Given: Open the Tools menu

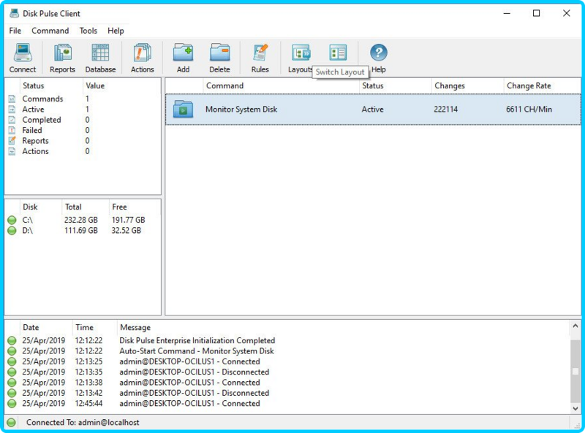Looking at the screenshot, I should (88, 31).
